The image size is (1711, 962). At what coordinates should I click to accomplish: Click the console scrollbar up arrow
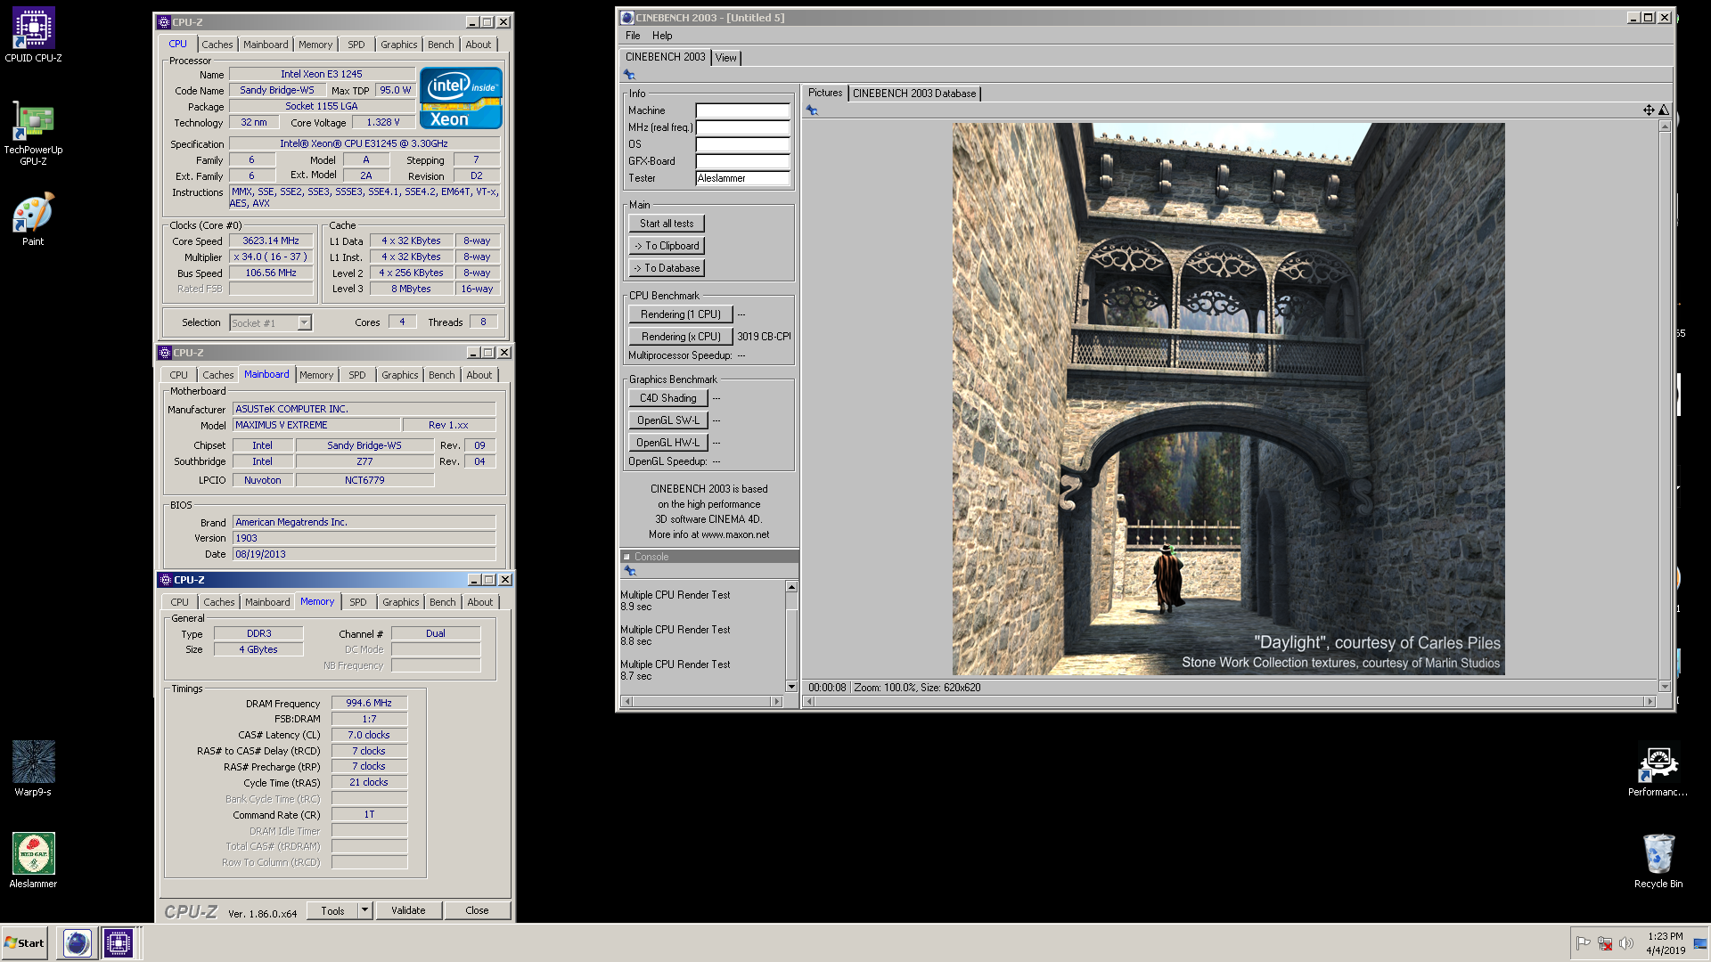coord(791,587)
